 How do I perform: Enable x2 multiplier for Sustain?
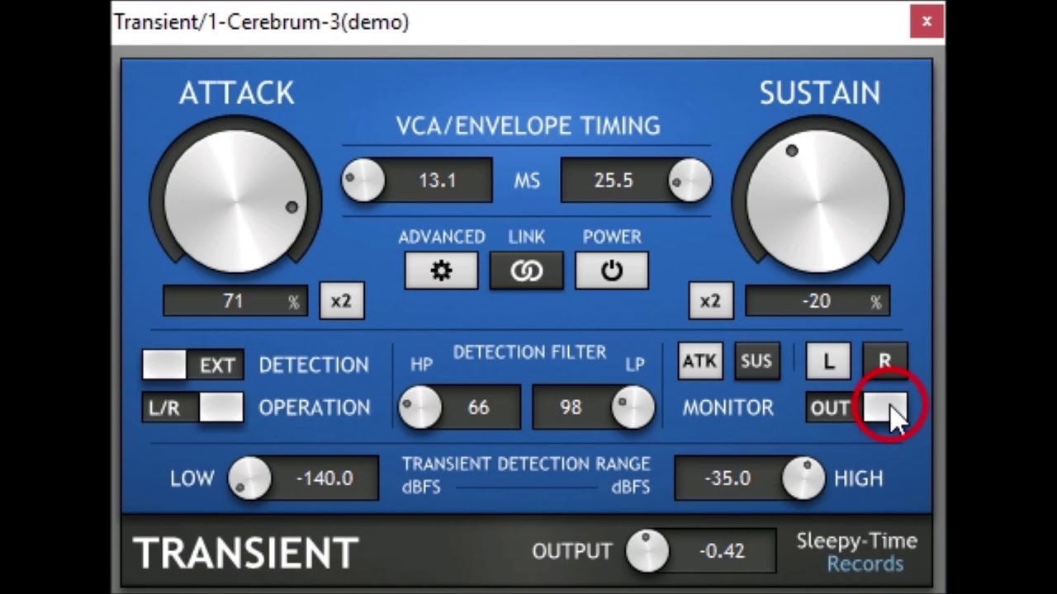click(710, 301)
